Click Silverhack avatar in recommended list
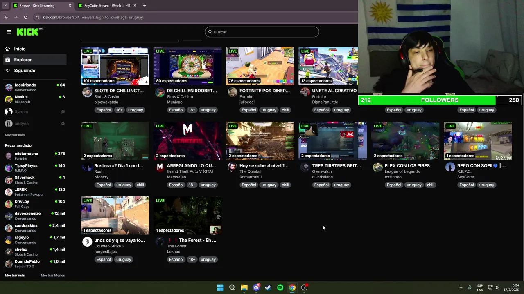This screenshot has width=524, height=294. [x=9, y=180]
